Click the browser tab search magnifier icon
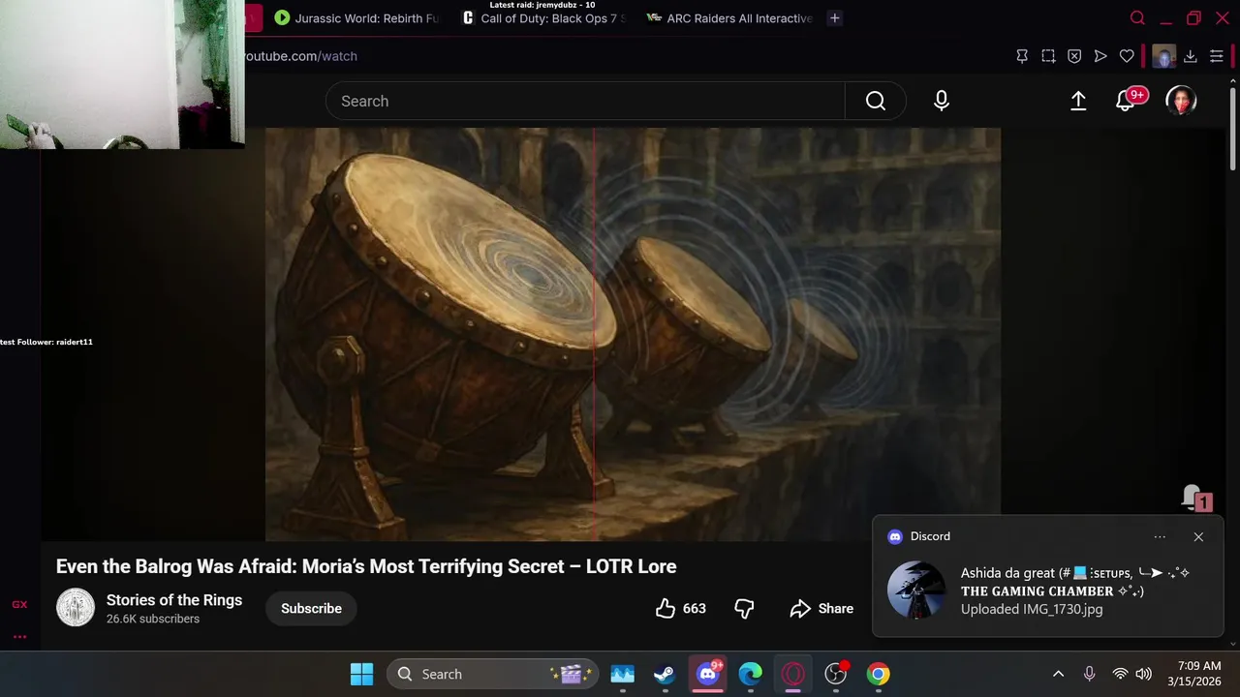This screenshot has height=697, width=1240. [x=1138, y=17]
